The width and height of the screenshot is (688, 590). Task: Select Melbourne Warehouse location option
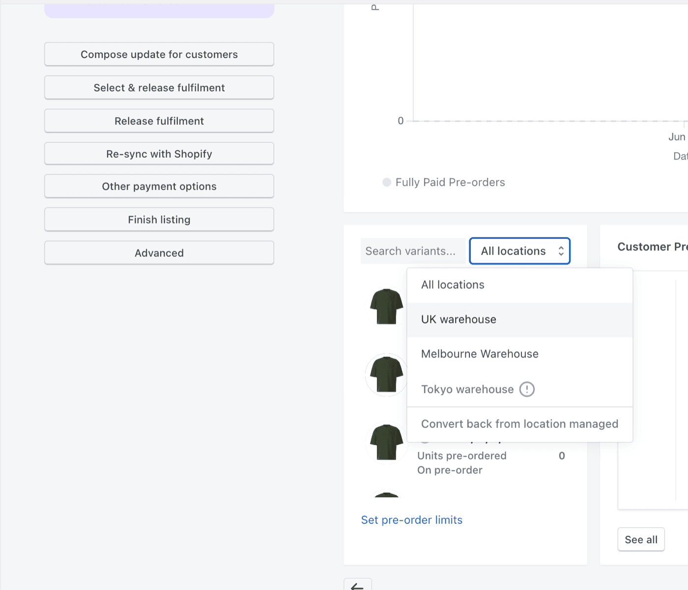[x=520, y=354]
